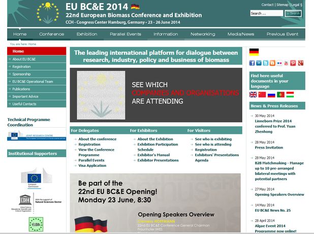Viewport: 314px width, 234px height.
Task: Select the UK flag language documents
Action: point(253,95)
